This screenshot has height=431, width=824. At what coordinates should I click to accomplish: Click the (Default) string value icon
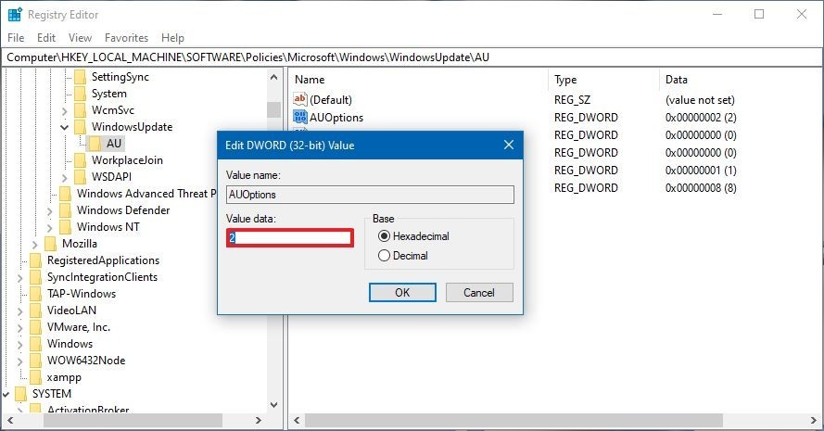(x=300, y=99)
